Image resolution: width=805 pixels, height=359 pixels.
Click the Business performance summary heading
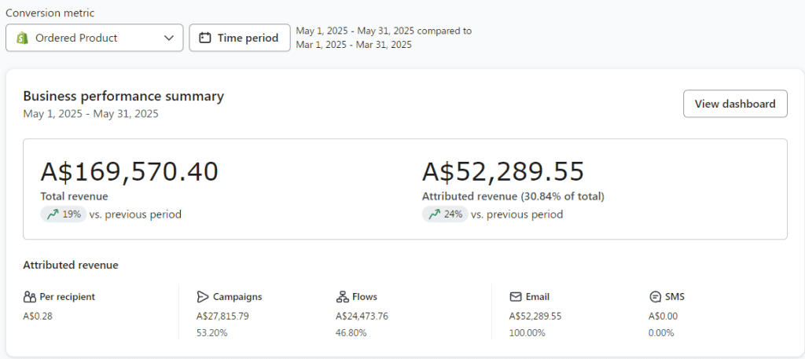pos(123,96)
